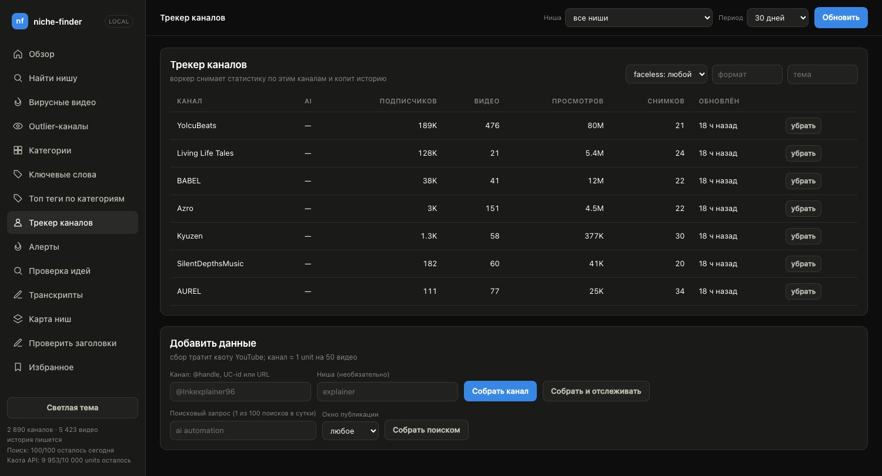Screen dimensions: 882x476
Task: Click the pencil icon beside Проверить заголовки
Action: click(x=18, y=343)
